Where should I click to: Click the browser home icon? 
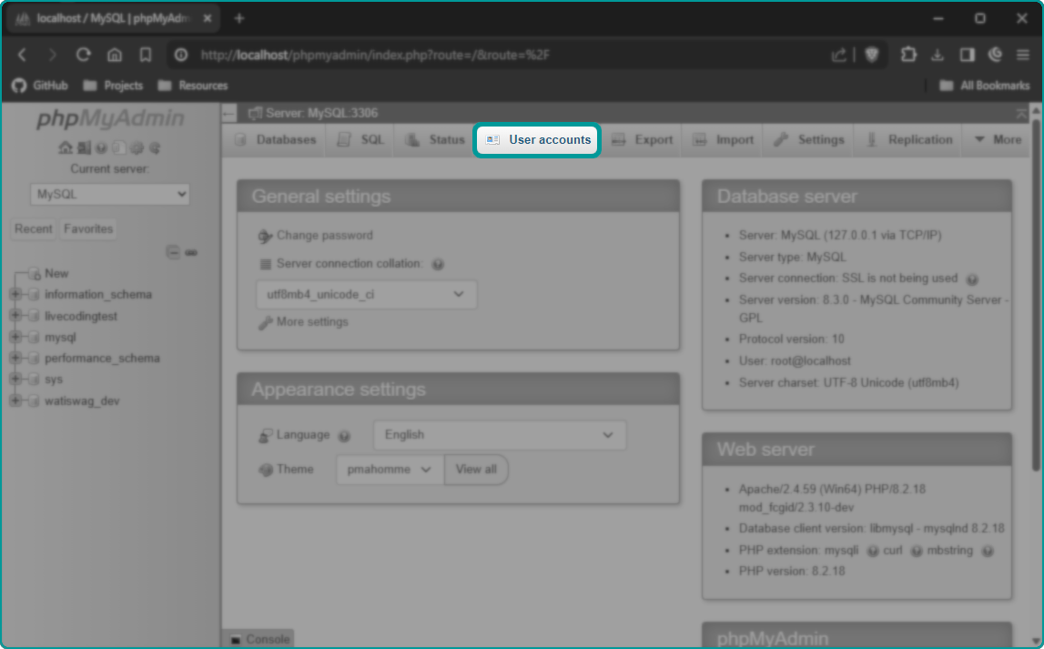pyautogui.click(x=115, y=55)
